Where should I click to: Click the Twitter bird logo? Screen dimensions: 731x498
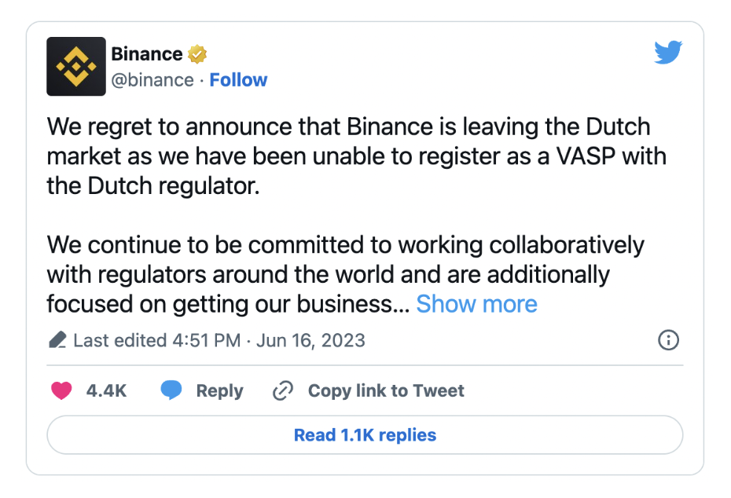click(668, 52)
